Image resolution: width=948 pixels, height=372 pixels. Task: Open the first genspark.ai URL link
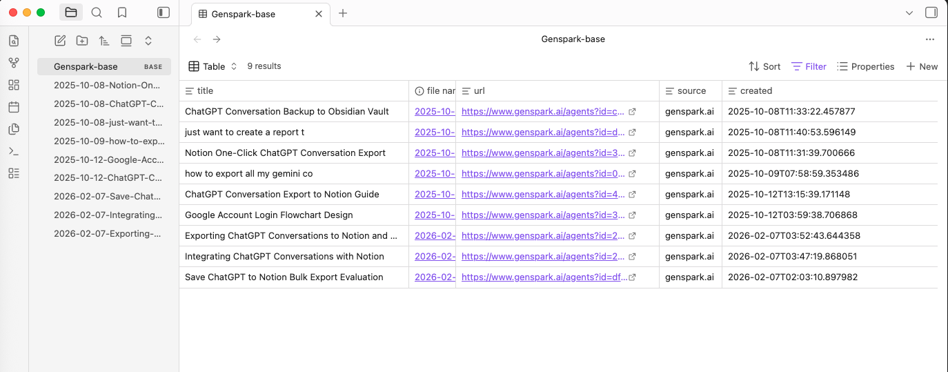(x=543, y=111)
